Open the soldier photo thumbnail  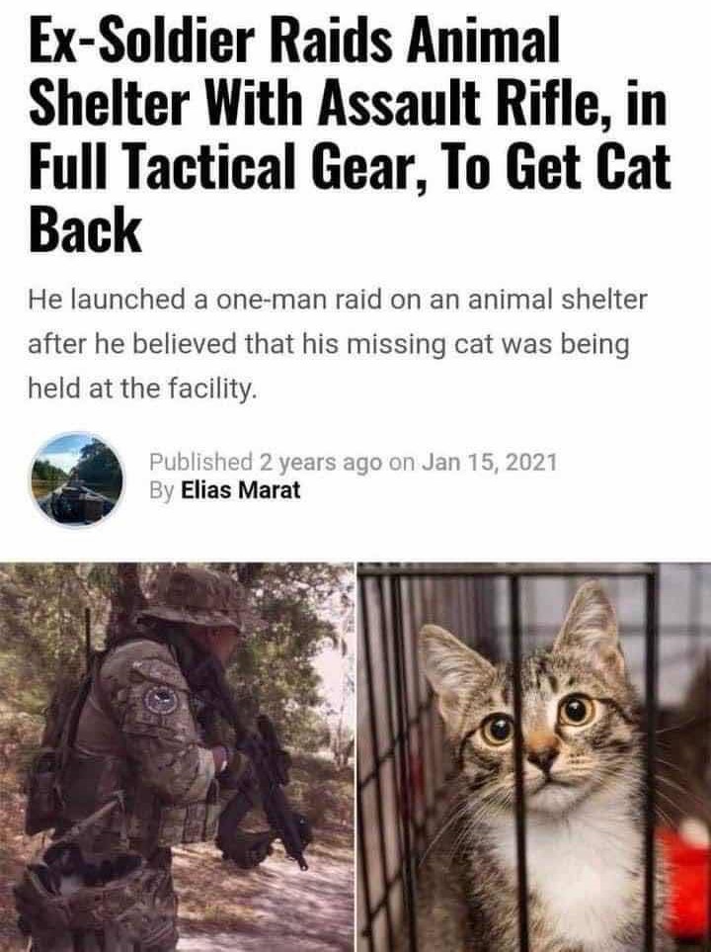(x=177, y=757)
